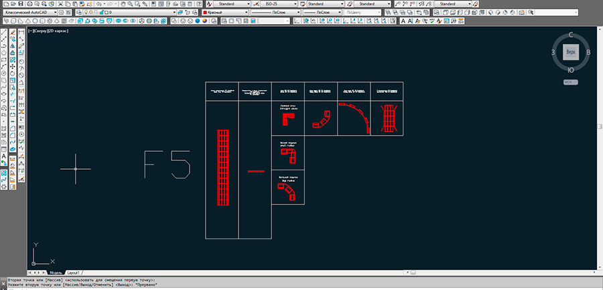Open the ПоСлою lineweight dropdown
The width and height of the screenshot is (603, 290).
[x=322, y=12]
